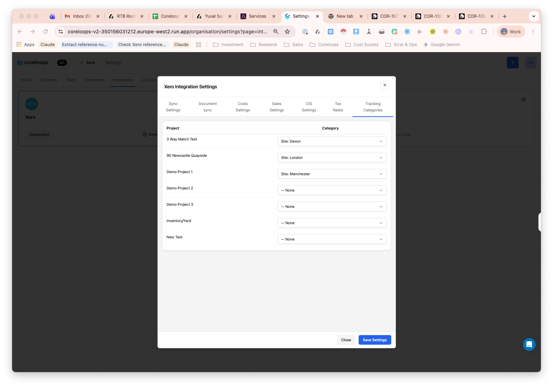Open the Company tab in coreloops settings
This screenshot has height=387, width=553.
[x=49, y=80]
